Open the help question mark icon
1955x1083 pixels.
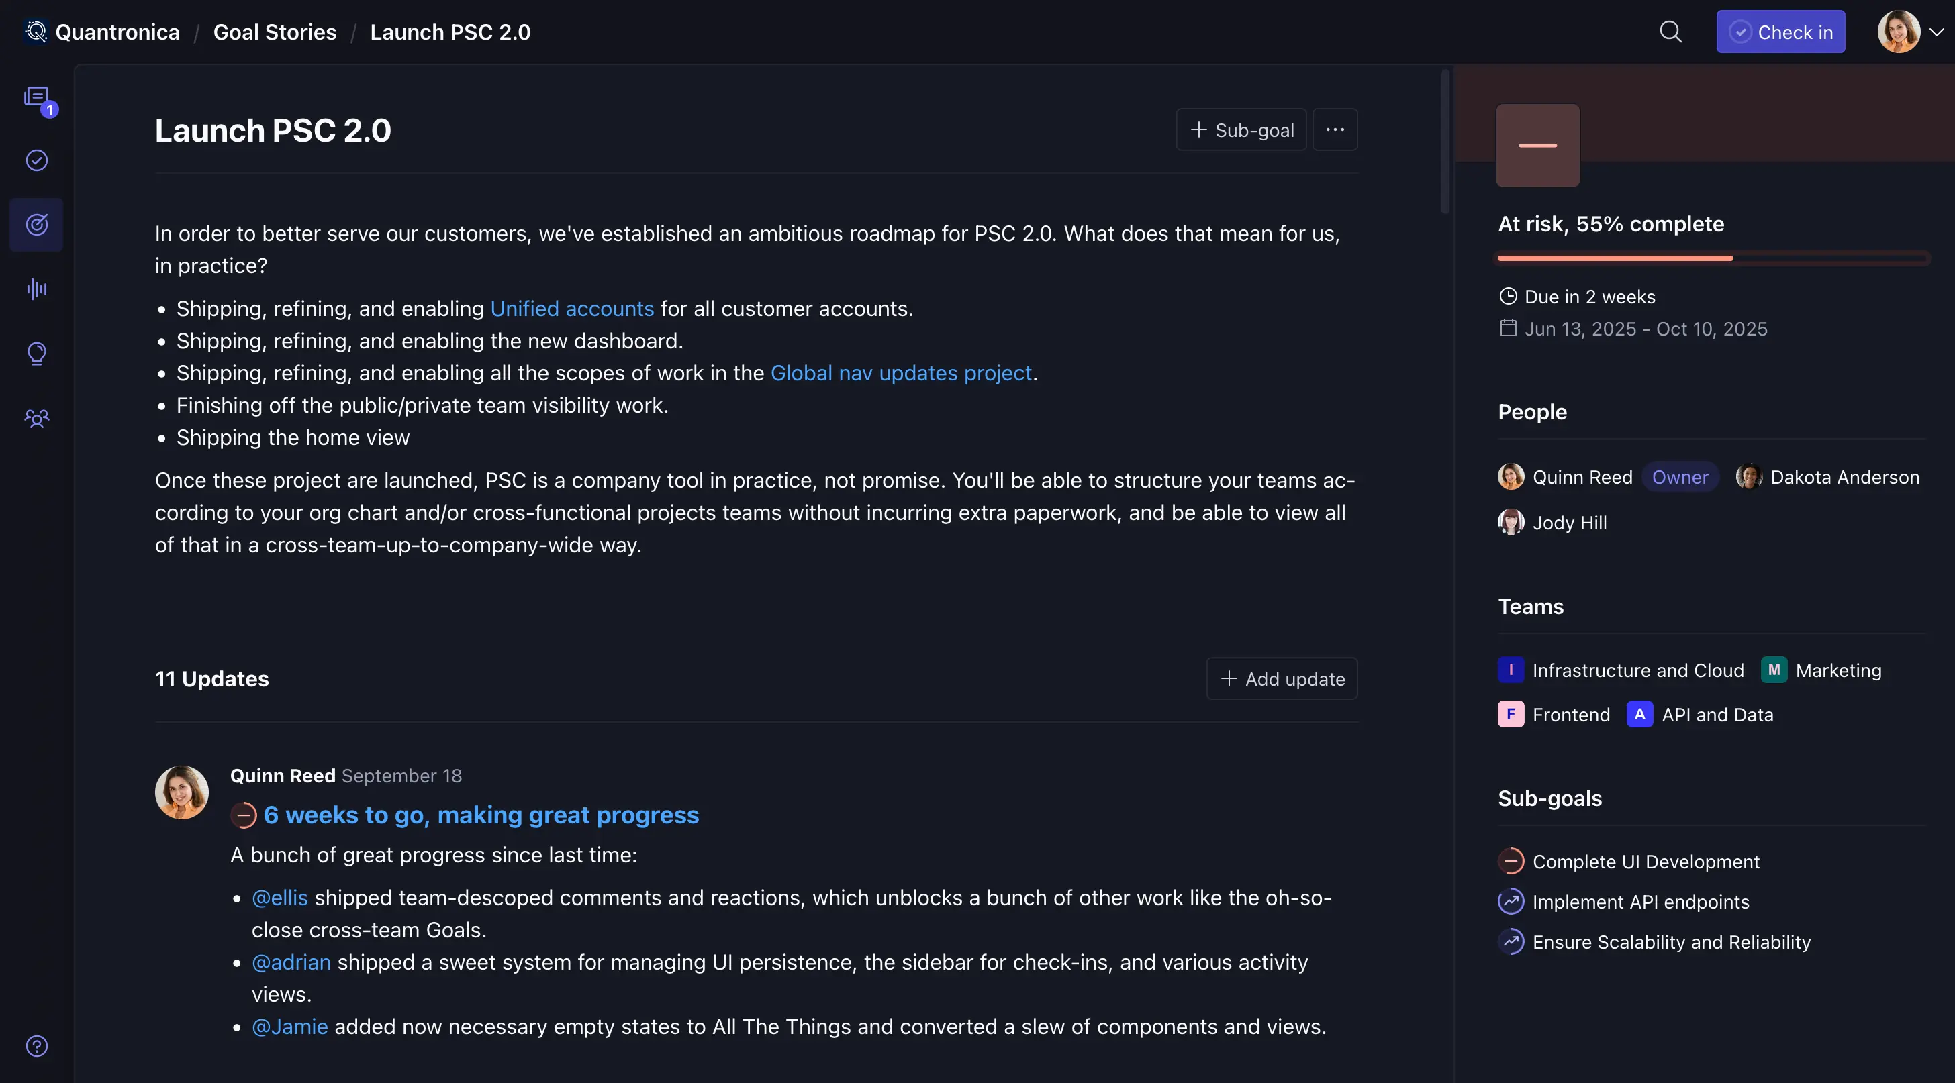pyautogui.click(x=36, y=1046)
